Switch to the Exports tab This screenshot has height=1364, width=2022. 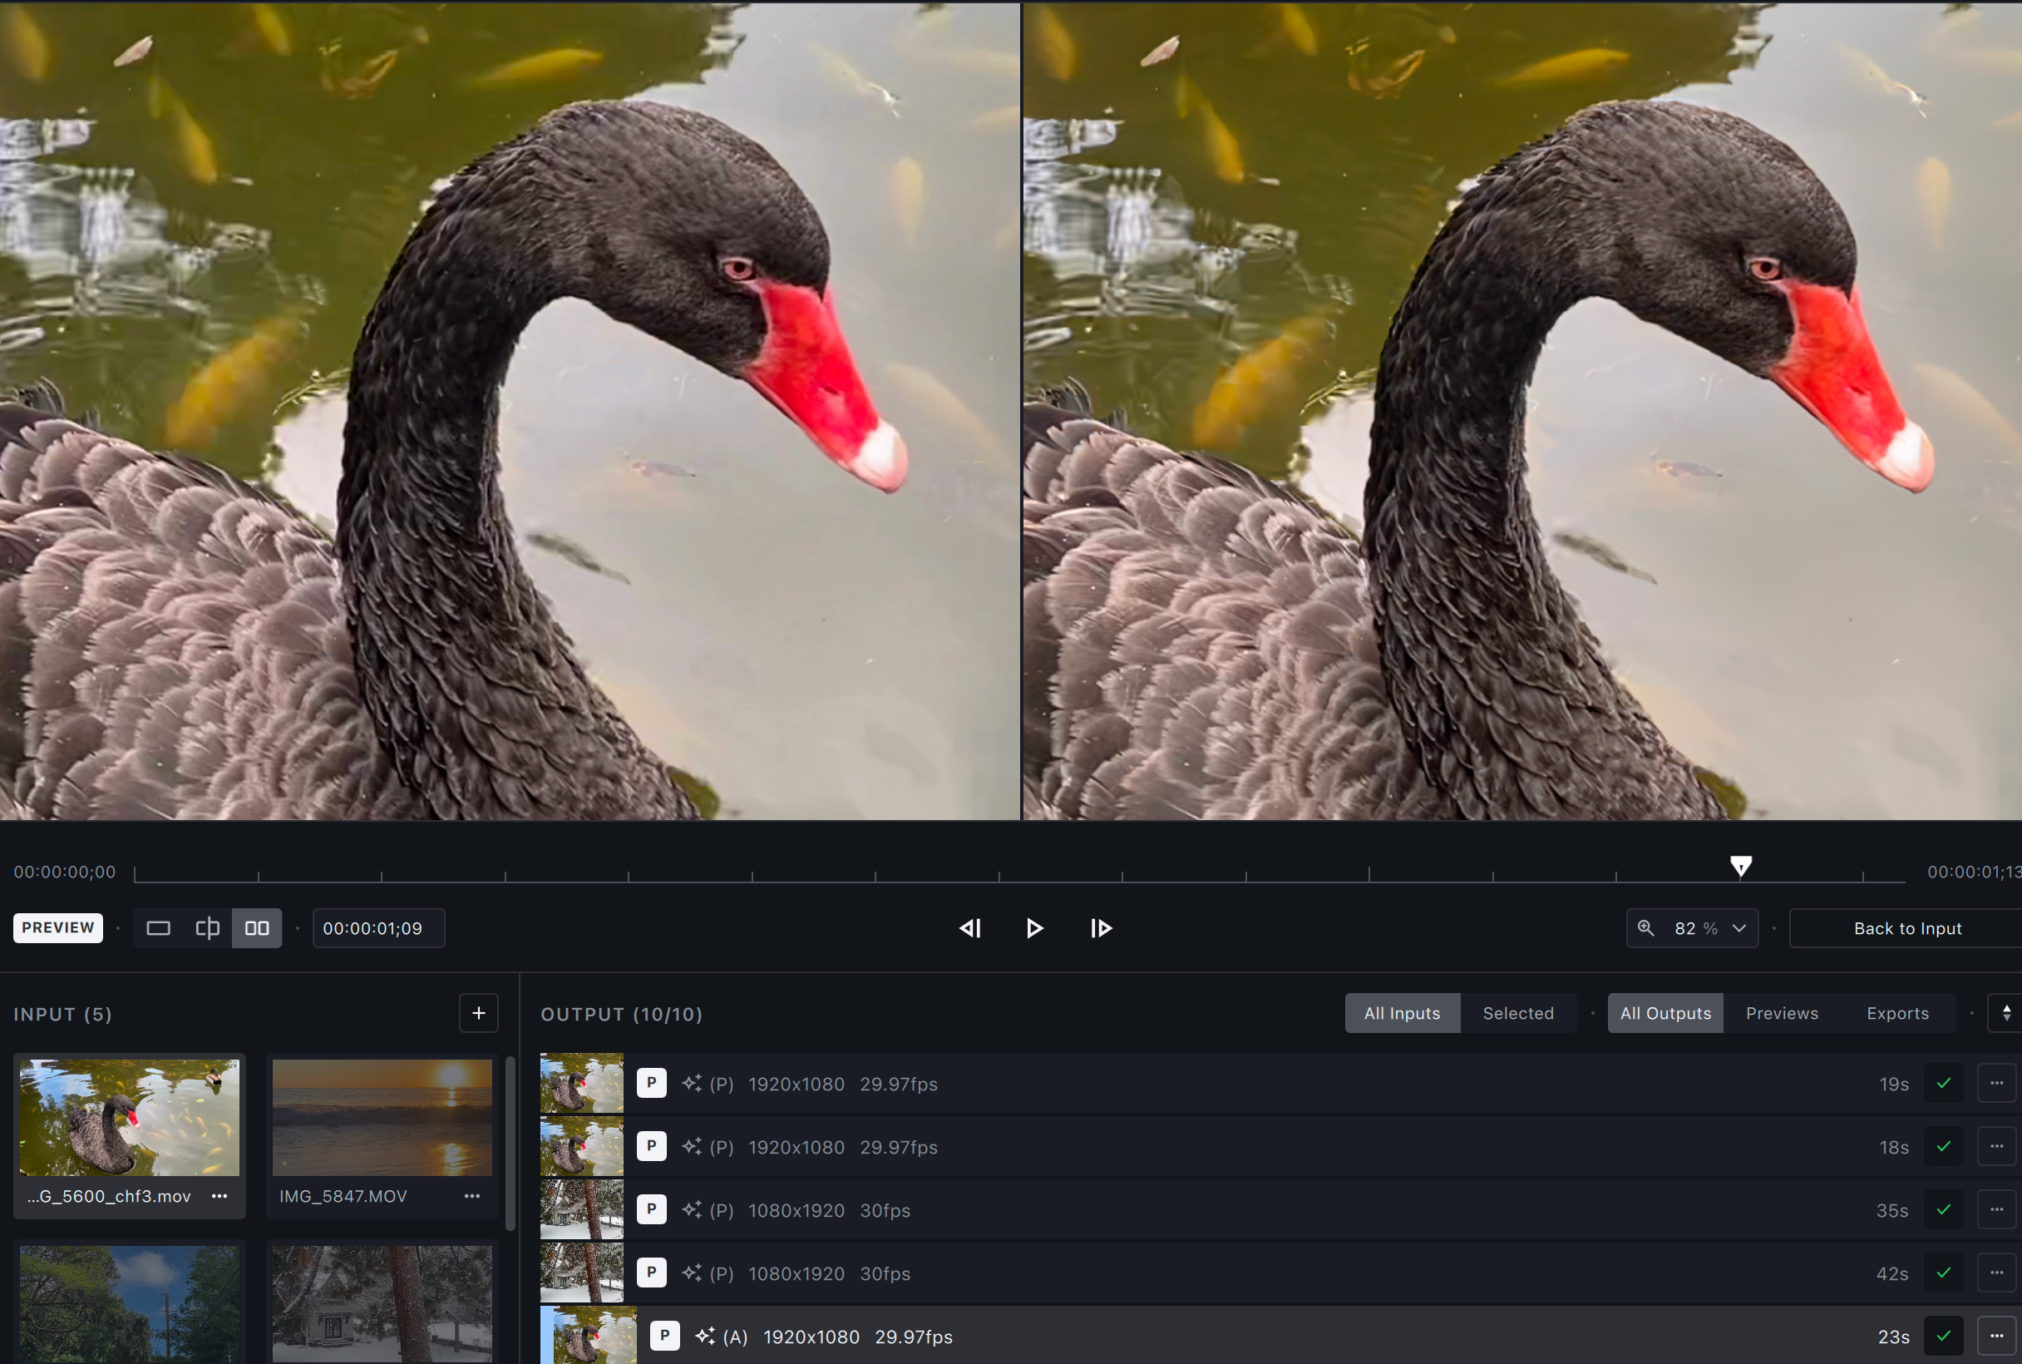tap(1897, 1013)
